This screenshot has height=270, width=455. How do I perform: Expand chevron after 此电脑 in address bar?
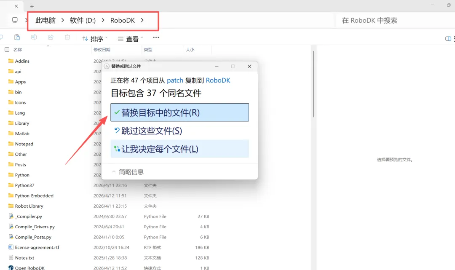62,20
